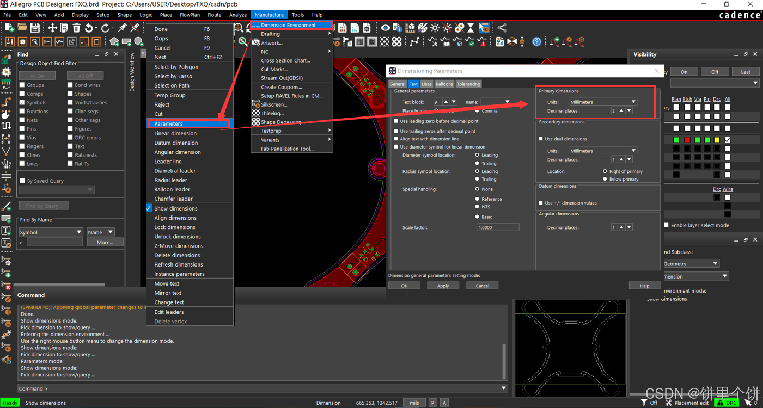Enable the By Saved Query checkbox

[x=22, y=181]
